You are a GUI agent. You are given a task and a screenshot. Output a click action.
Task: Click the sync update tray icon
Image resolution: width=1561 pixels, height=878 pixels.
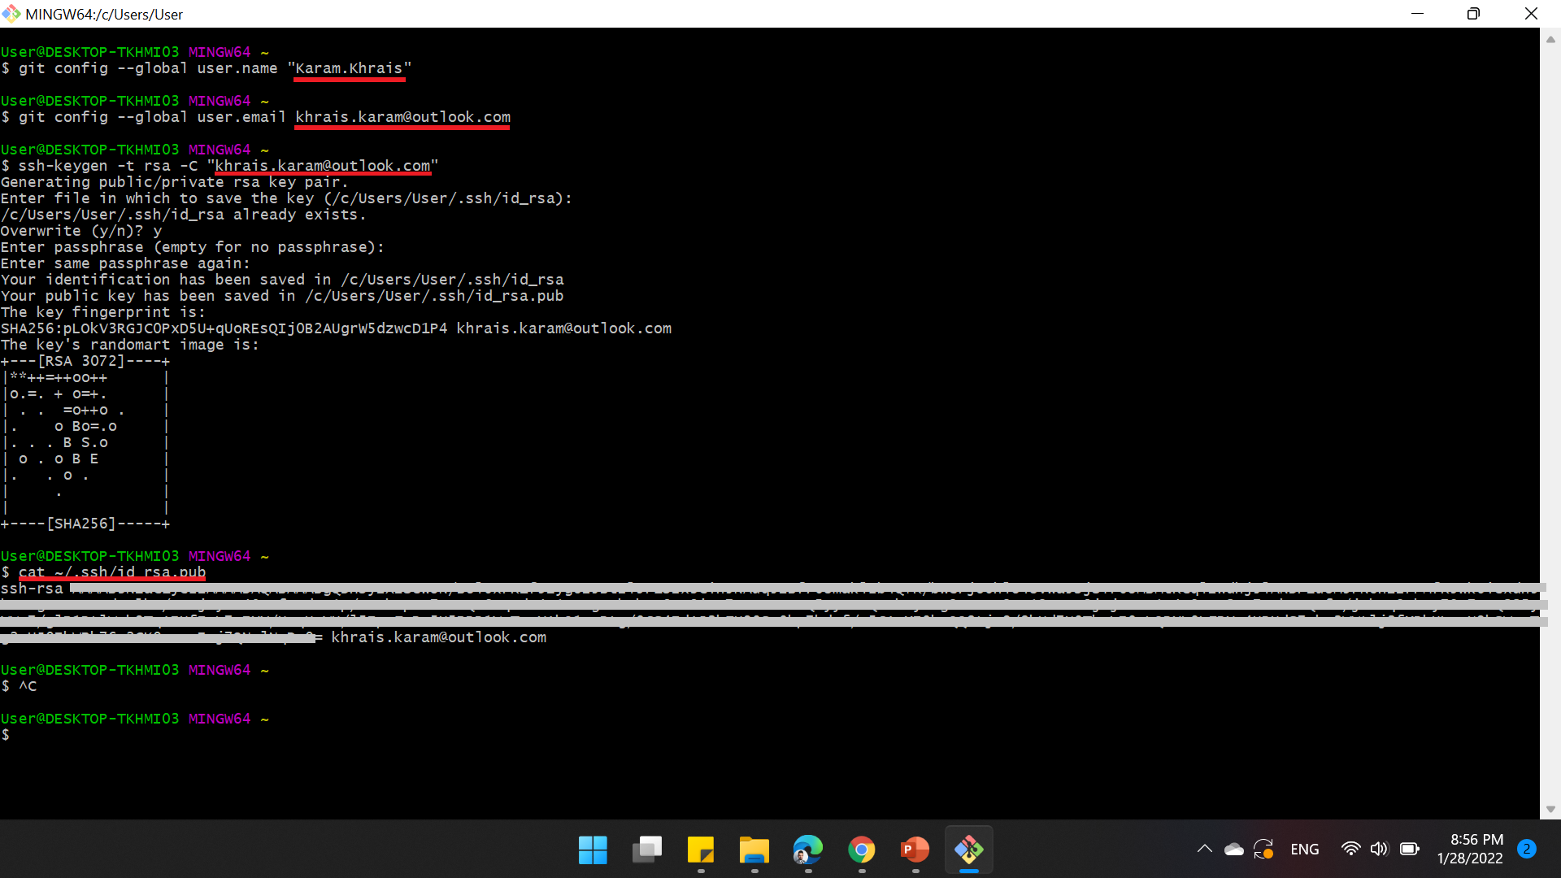coord(1263,849)
